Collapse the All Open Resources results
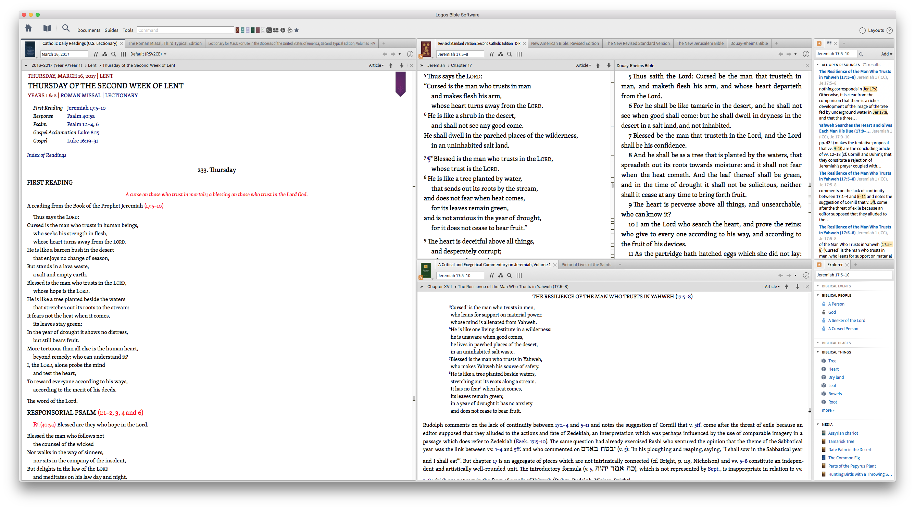915x509 pixels. (818, 65)
